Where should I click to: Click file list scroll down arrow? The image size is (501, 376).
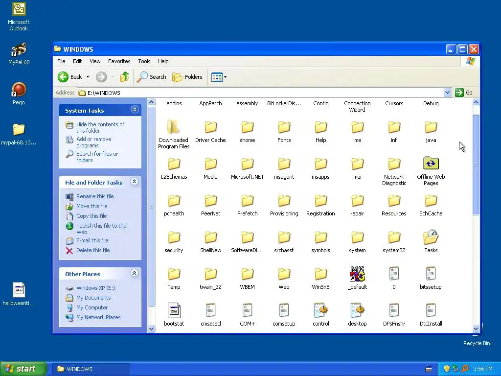tap(476, 329)
